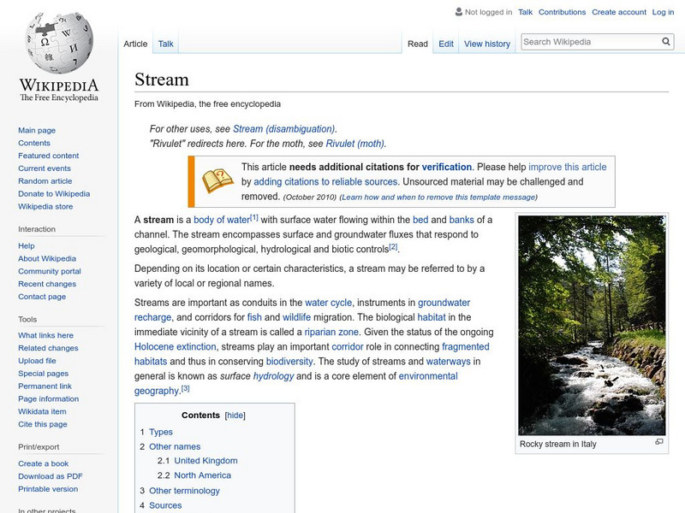This screenshot has width=685, height=513.
Task: Click the search magnifying glass icon
Action: point(666,42)
